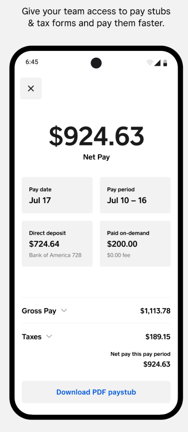
Task: Expand the Taxes chevron
Action: coord(49,336)
